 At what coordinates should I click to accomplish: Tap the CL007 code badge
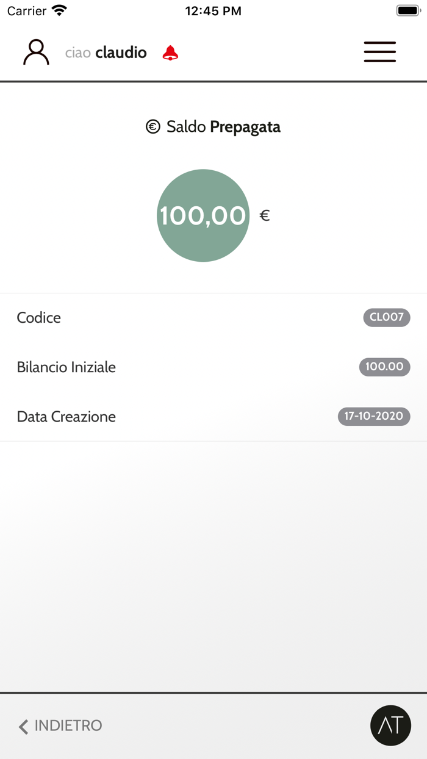click(x=387, y=317)
